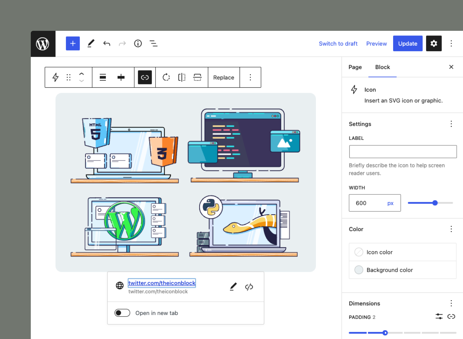Open the Settings panel options menu
This screenshot has width=463, height=339.
pyautogui.click(x=451, y=124)
